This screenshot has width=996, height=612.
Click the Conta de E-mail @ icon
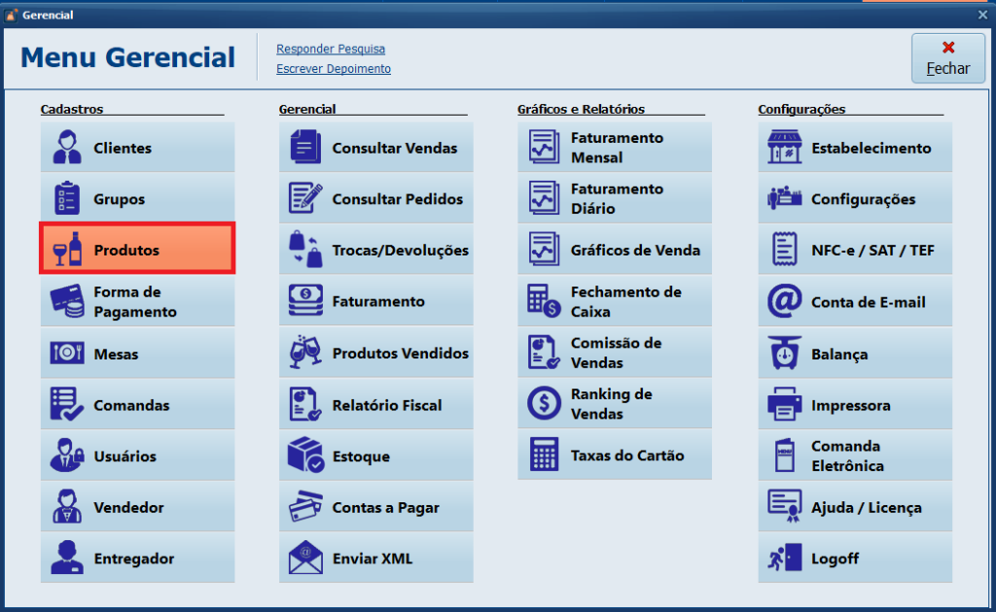[784, 302]
